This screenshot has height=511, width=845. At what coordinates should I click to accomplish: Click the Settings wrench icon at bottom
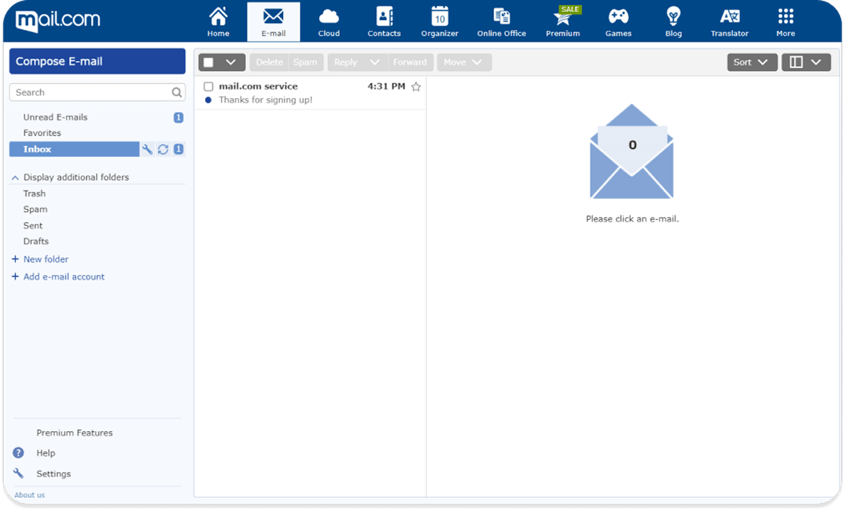pyautogui.click(x=19, y=473)
